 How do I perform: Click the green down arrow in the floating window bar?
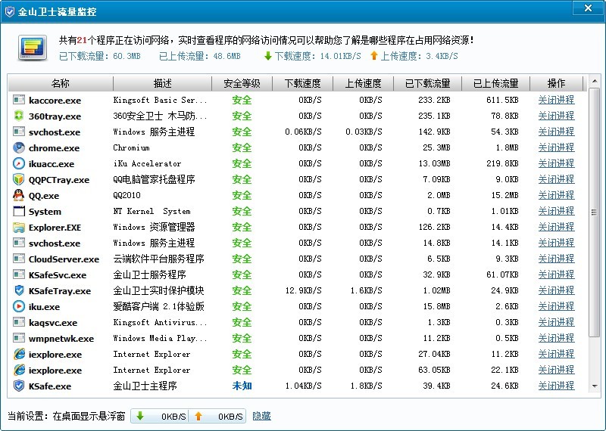click(140, 416)
